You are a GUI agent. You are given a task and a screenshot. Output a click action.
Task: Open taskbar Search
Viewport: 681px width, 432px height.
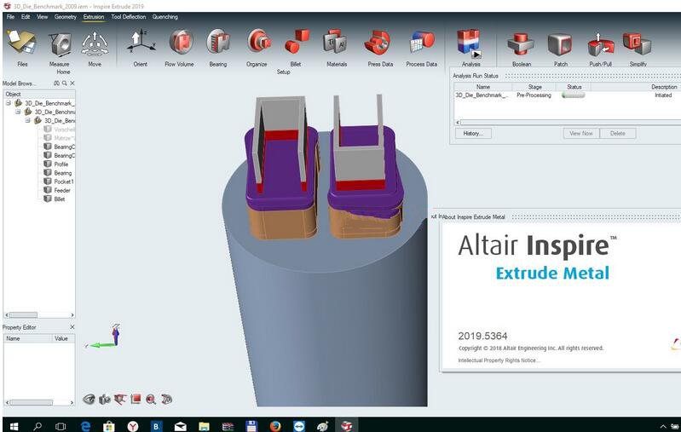(38, 426)
